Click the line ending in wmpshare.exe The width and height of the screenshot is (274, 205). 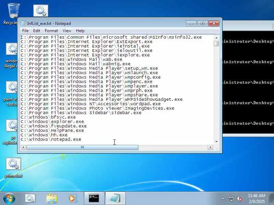(89, 95)
